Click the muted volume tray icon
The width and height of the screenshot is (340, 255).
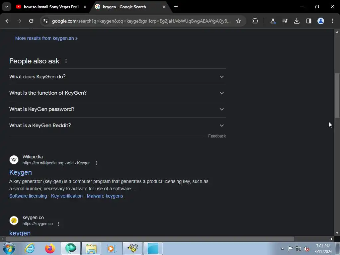point(306,249)
